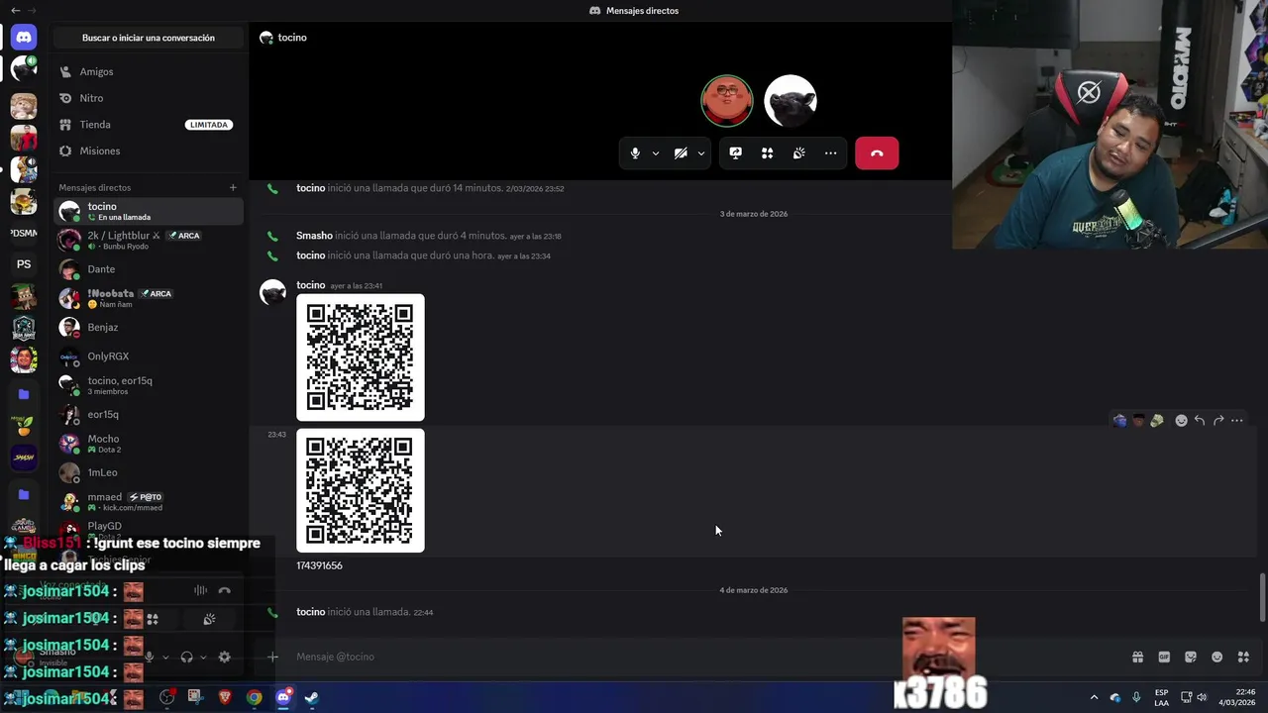Open Brave browser from taskbar
The height and width of the screenshot is (713, 1268).
point(225,697)
